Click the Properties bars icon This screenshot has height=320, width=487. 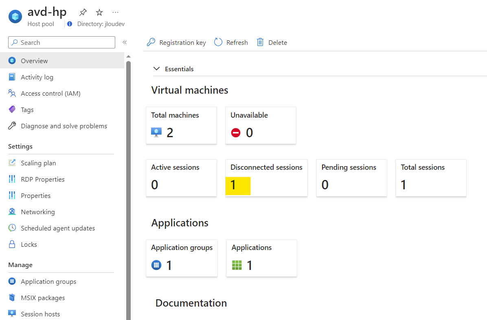coord(12,195)
